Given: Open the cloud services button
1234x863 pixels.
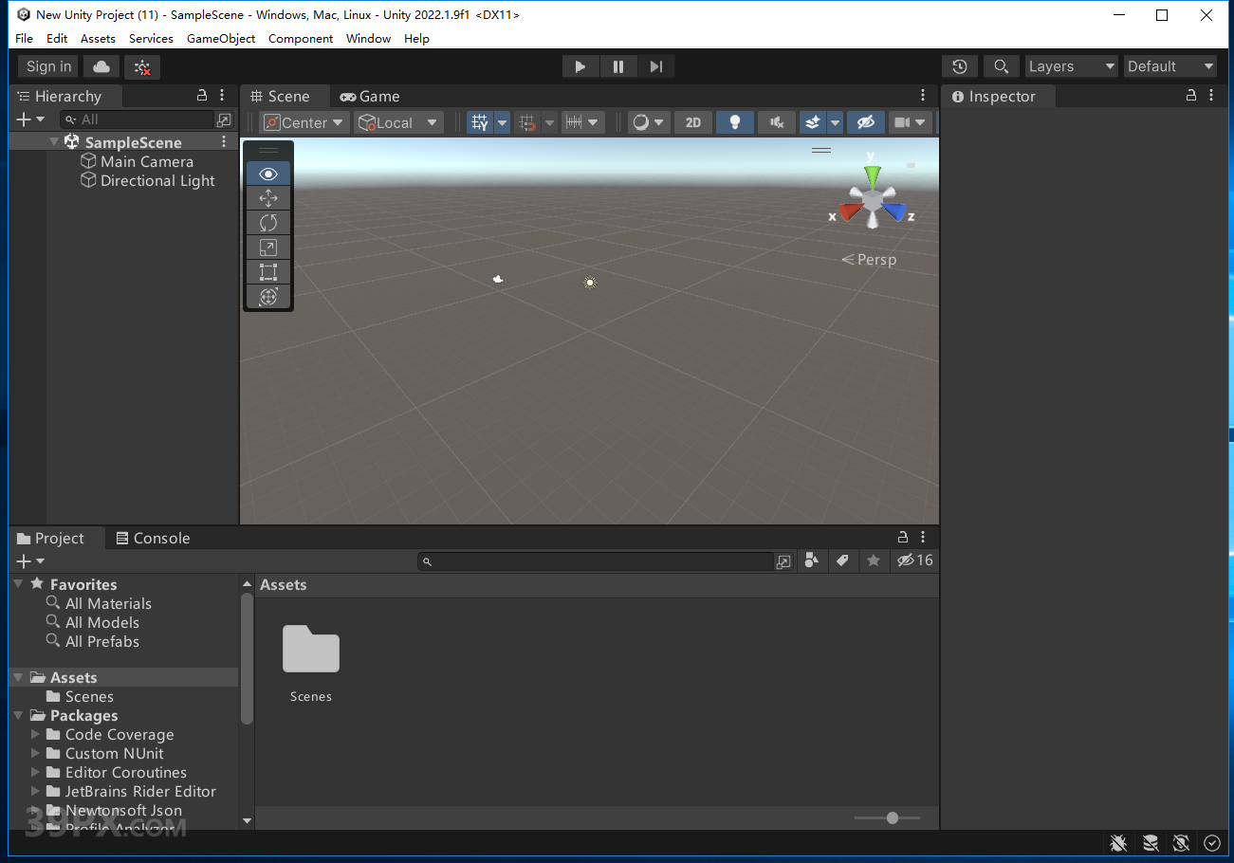Looking at the screenshot, I should 101,66.
